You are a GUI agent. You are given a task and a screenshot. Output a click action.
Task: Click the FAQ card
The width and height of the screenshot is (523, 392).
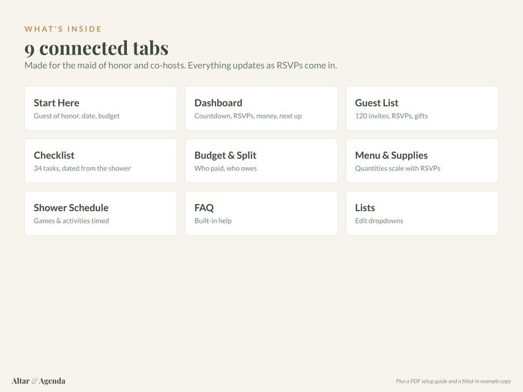pyautogui.click(x=261, y=213)
